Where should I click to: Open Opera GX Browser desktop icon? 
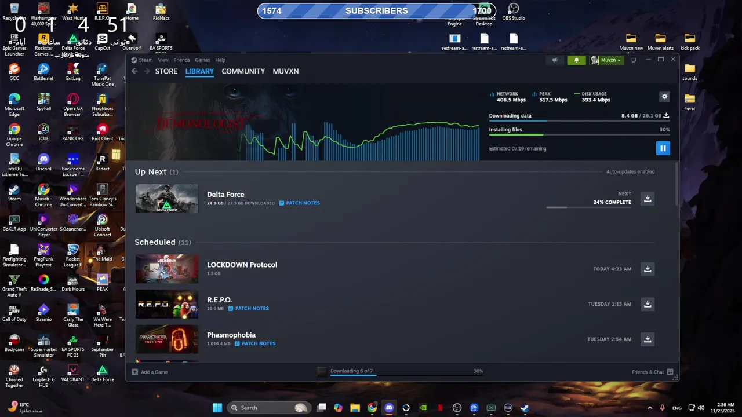tap(73, 105)
